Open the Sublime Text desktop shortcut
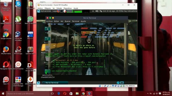Viewport: 172px width, 96px height. pos(30,50)
